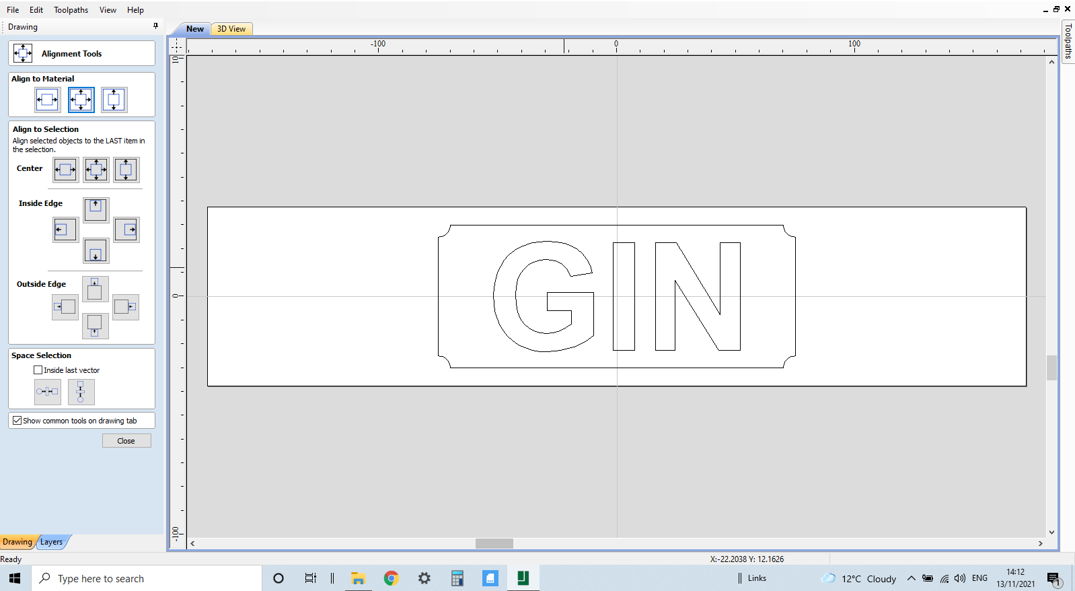1075x591 pixels.
Task: Click the ruler origin corner icon
Action: click(x=177, y=46)
